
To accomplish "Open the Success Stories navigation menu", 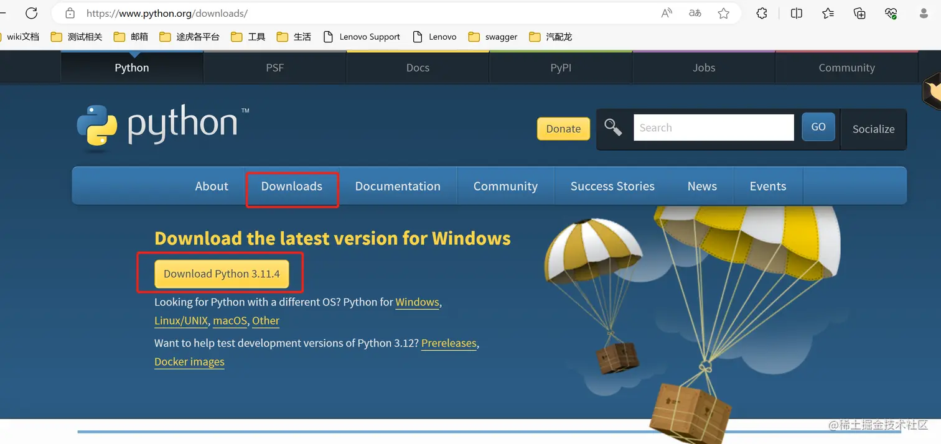I will coord(612,186).
